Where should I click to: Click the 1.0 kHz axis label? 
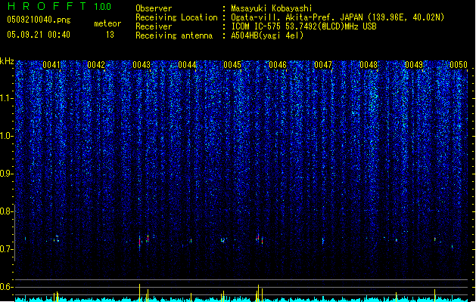coord(6,136)
